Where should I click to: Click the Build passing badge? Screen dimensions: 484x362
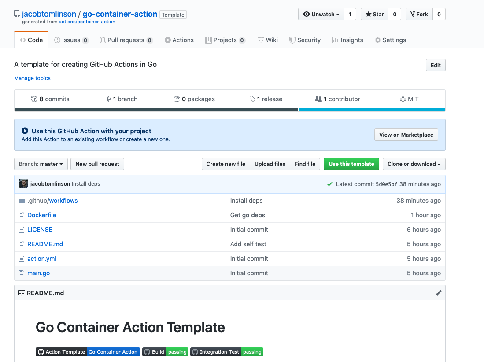pyautogui.click(x=165, y=352)
